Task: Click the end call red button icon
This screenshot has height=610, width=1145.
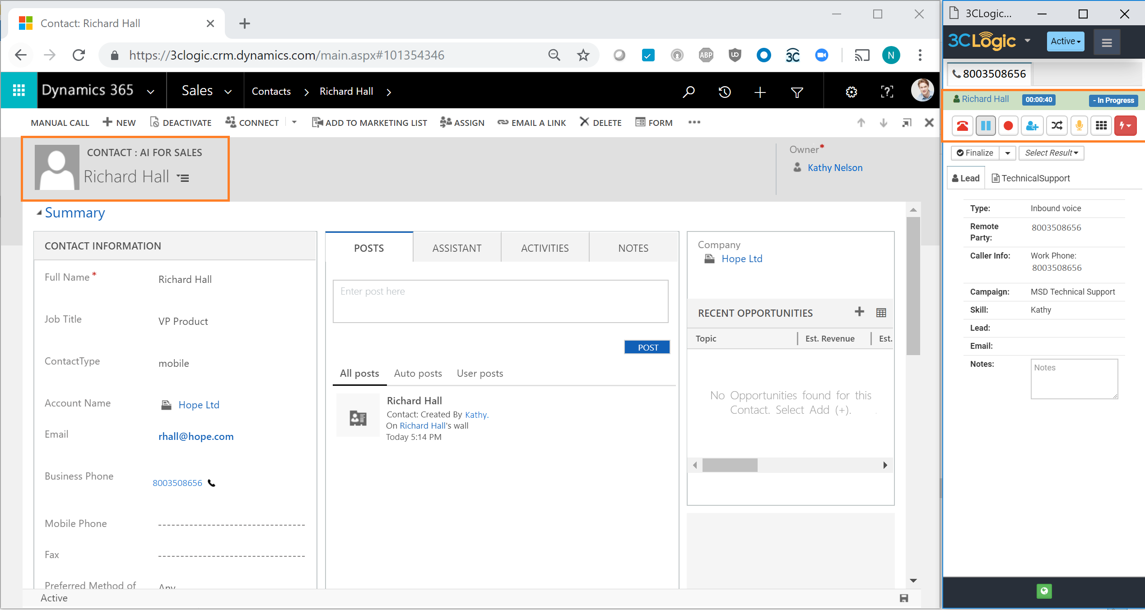Action: (959, 124)
